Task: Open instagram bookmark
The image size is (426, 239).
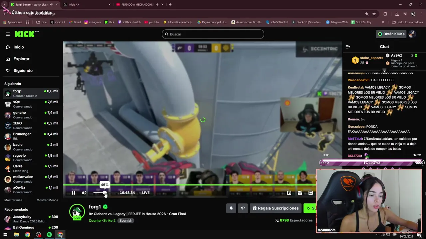Action: [x=93, y=22]
